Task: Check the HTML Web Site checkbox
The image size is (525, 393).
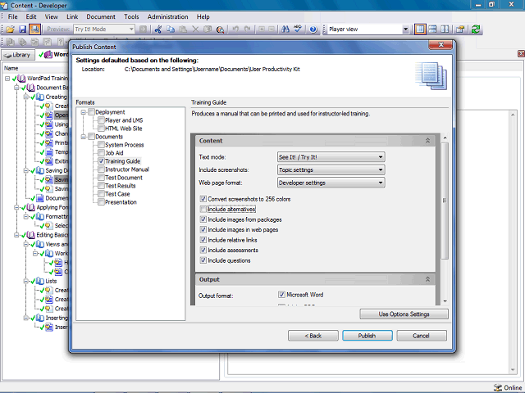Action: tap(101, 129)
